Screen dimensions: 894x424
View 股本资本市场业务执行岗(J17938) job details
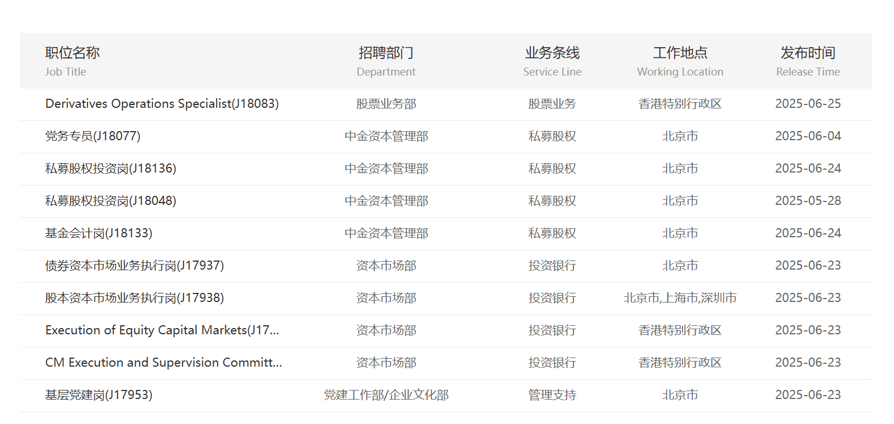coord(135,298)
